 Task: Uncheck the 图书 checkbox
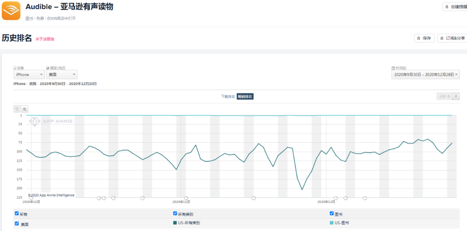click(332, 213)
